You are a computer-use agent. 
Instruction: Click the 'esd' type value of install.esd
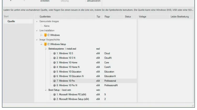point(98,49)
